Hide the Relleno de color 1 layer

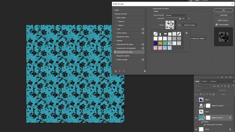click(x=196, y=118)
